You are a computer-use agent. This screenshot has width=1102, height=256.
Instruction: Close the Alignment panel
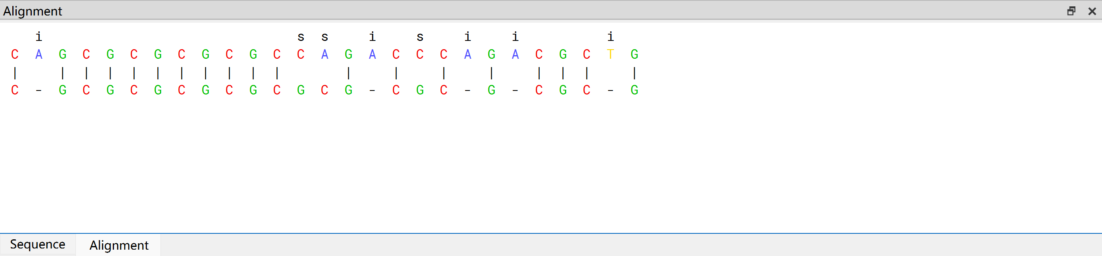click(x=1092, y=11)
